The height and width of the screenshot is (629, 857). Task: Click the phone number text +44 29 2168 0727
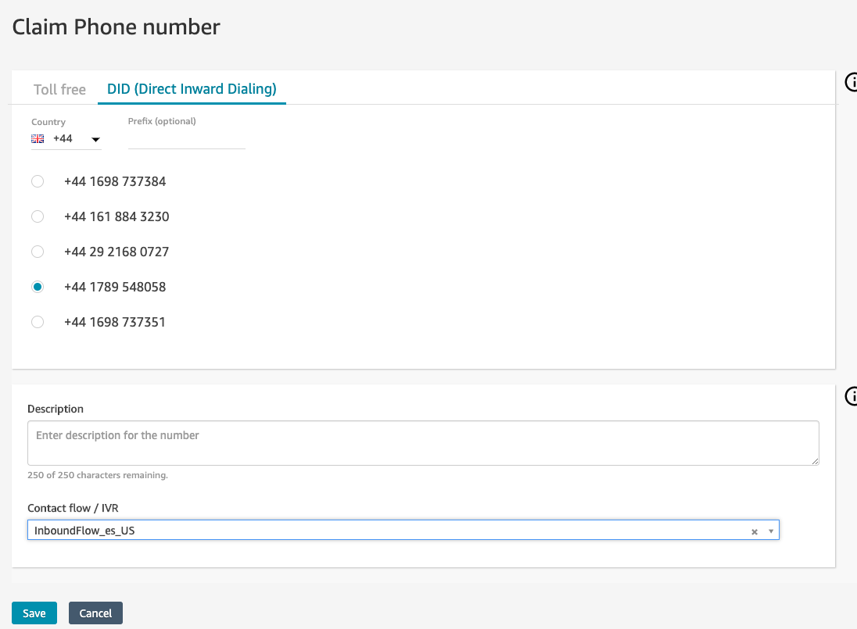pyautogui.click(x=117, y=252)
